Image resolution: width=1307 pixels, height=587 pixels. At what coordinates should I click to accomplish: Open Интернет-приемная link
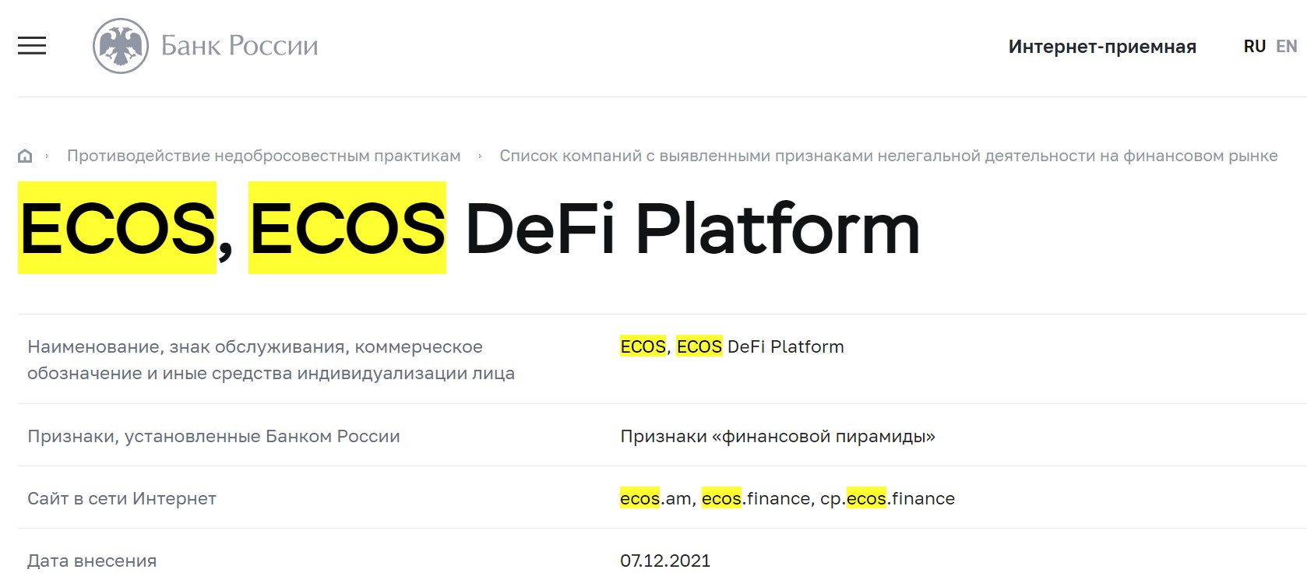click(x=1102, y=47)
